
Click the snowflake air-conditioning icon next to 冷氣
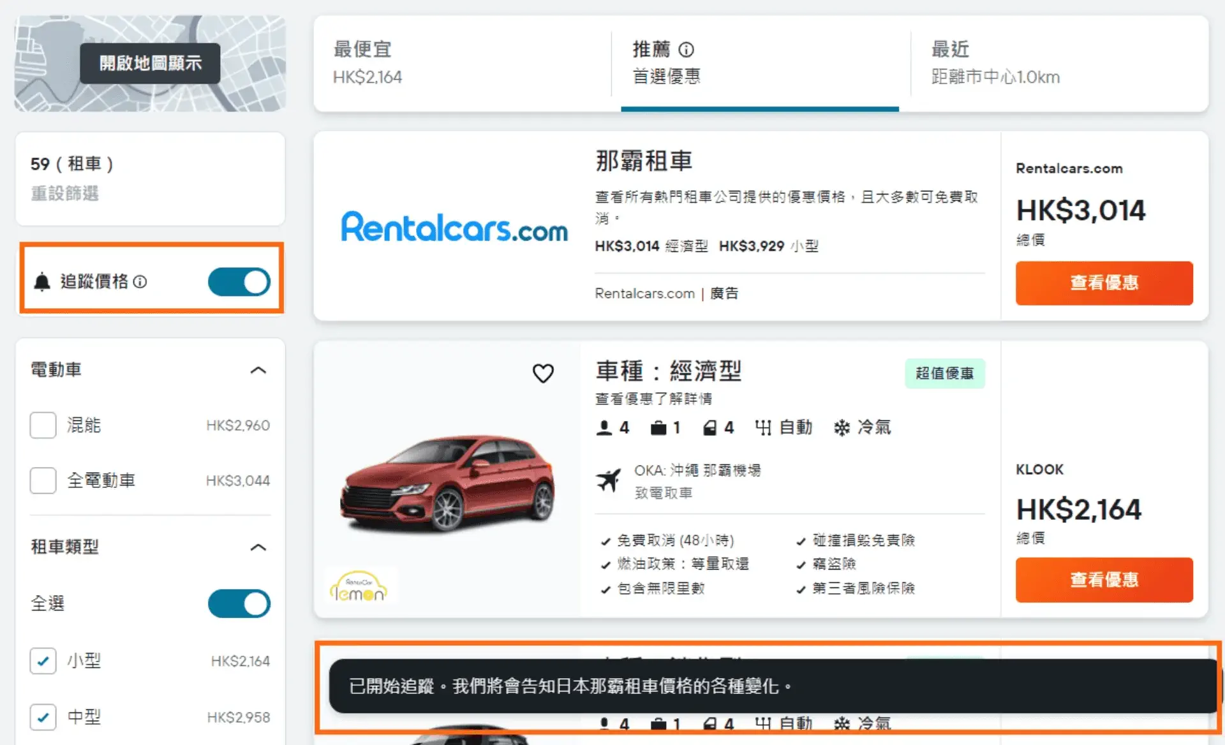842,427
